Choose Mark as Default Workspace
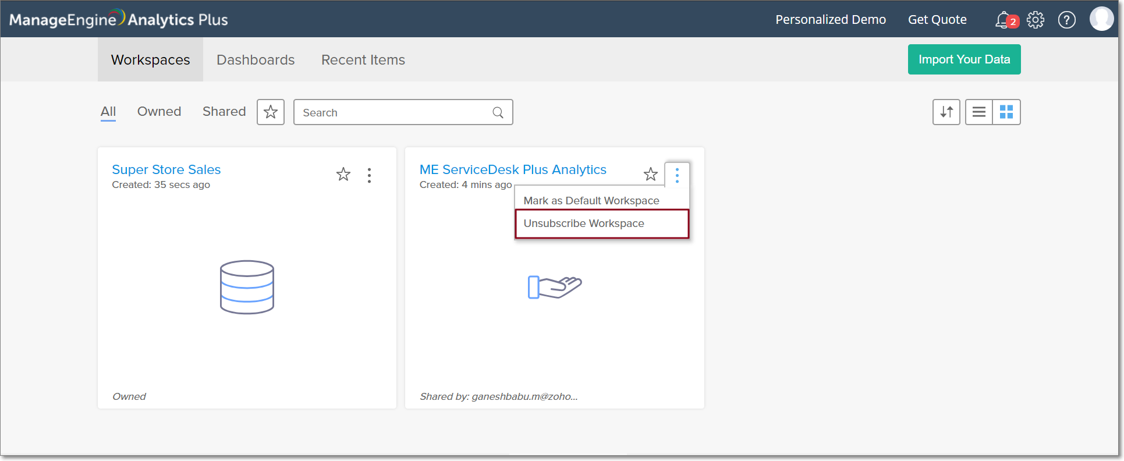Screen dimensions: 1124x461 [591, 201]
